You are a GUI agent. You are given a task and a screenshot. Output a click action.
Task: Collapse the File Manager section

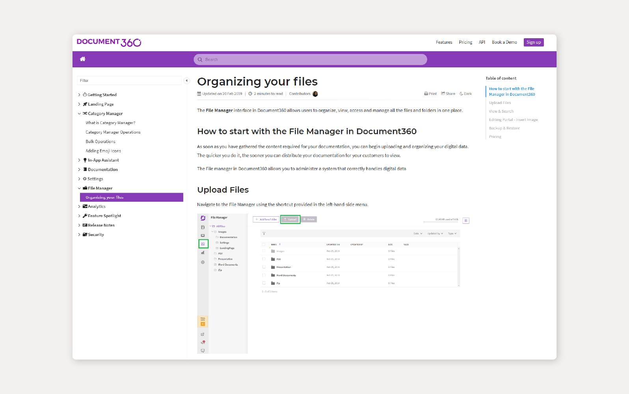click(x=79, y=188)
